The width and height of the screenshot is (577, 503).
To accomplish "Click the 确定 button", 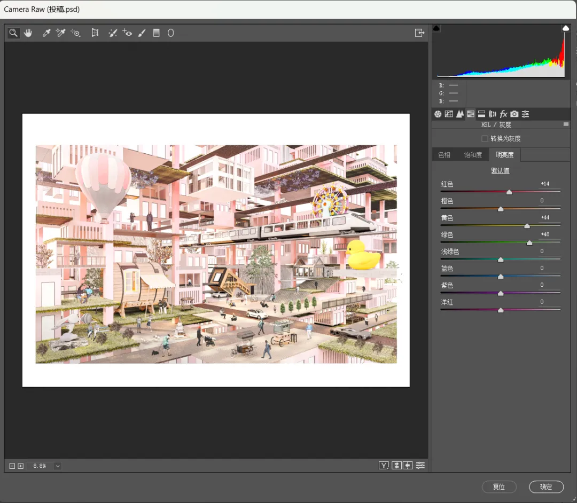I will pos(546,487).
